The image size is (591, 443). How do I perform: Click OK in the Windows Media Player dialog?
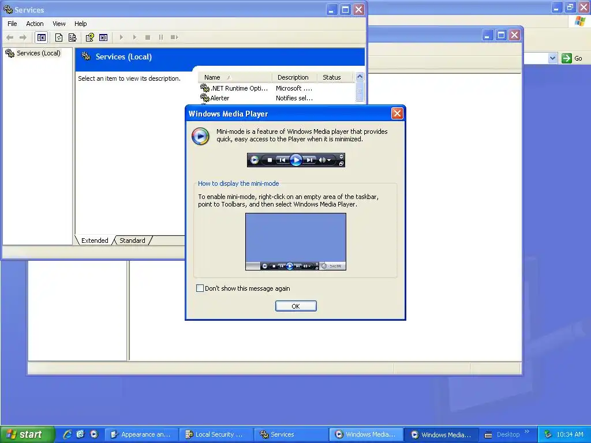296,306
